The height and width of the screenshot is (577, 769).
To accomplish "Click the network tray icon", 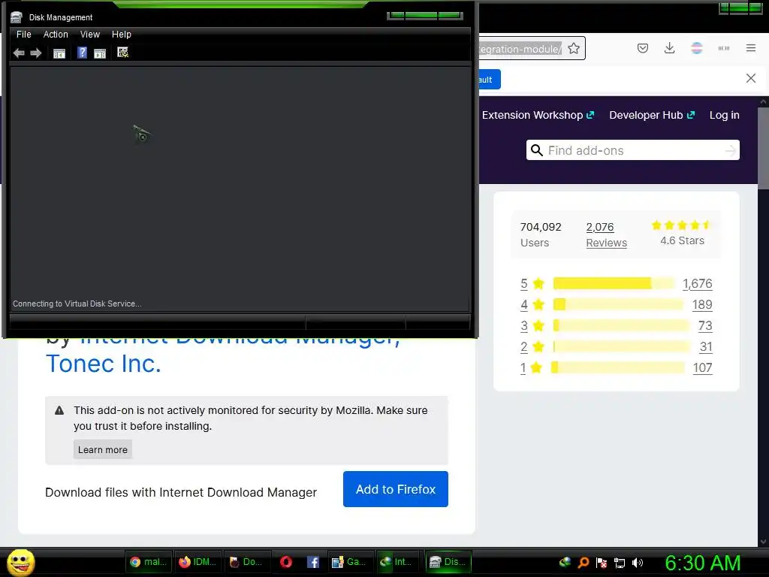I will (620, 563).
